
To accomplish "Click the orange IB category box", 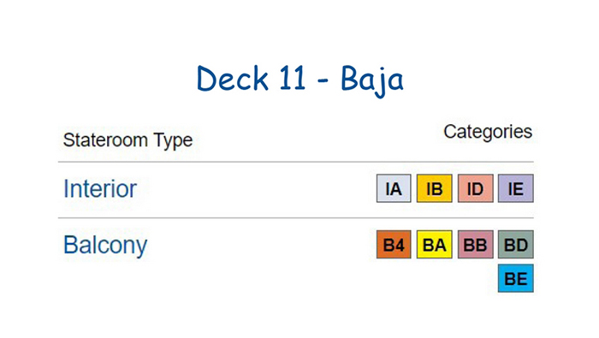I will 435,188.
